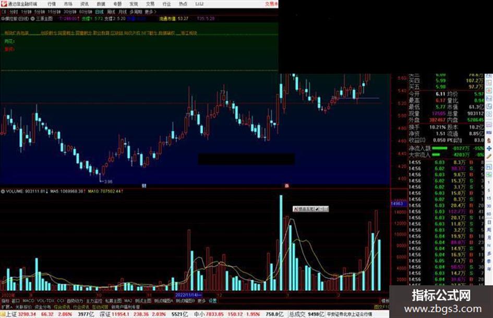Switch to the 60分钟 period
This screenshot has height=318, width=493.
tap(86, 11)
